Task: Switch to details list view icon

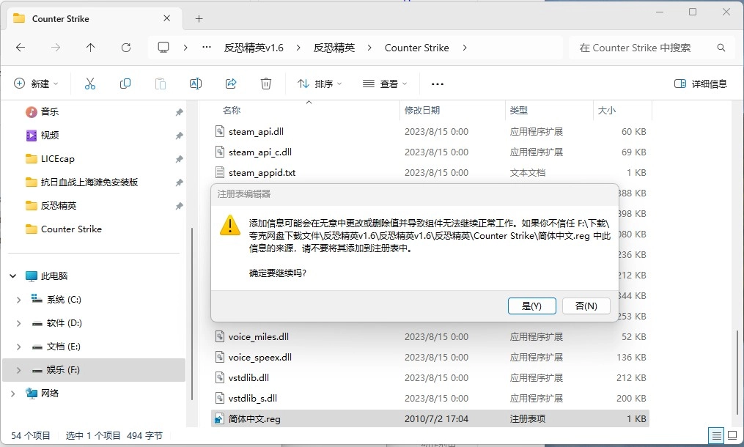Action: (715, 435)
